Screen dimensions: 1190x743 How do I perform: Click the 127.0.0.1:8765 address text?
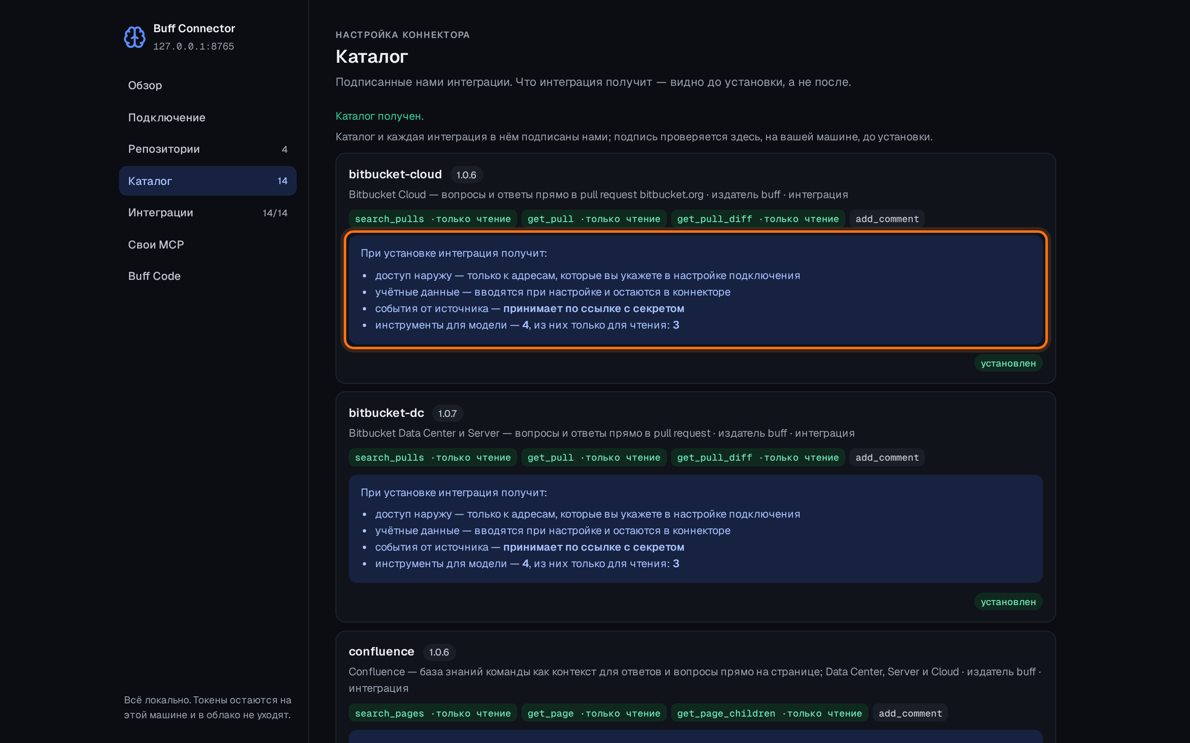pos(194,46)
